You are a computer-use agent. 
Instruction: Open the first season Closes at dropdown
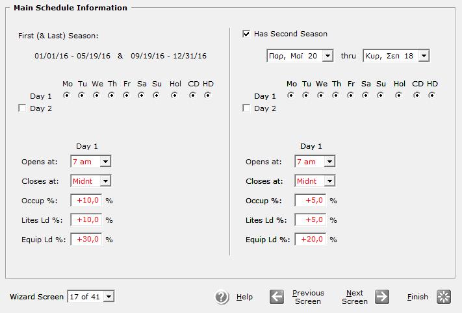pyautogui.click(x=91, y=181)
